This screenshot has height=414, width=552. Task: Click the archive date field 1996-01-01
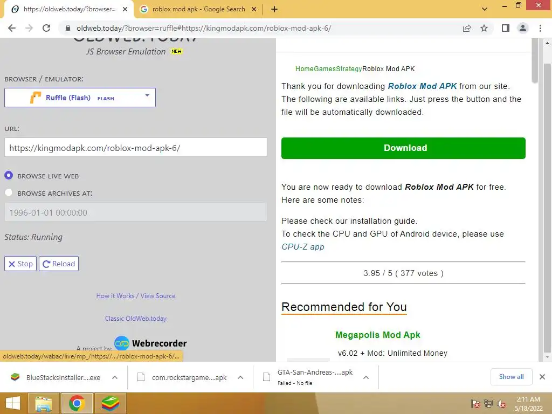point(135,212)
